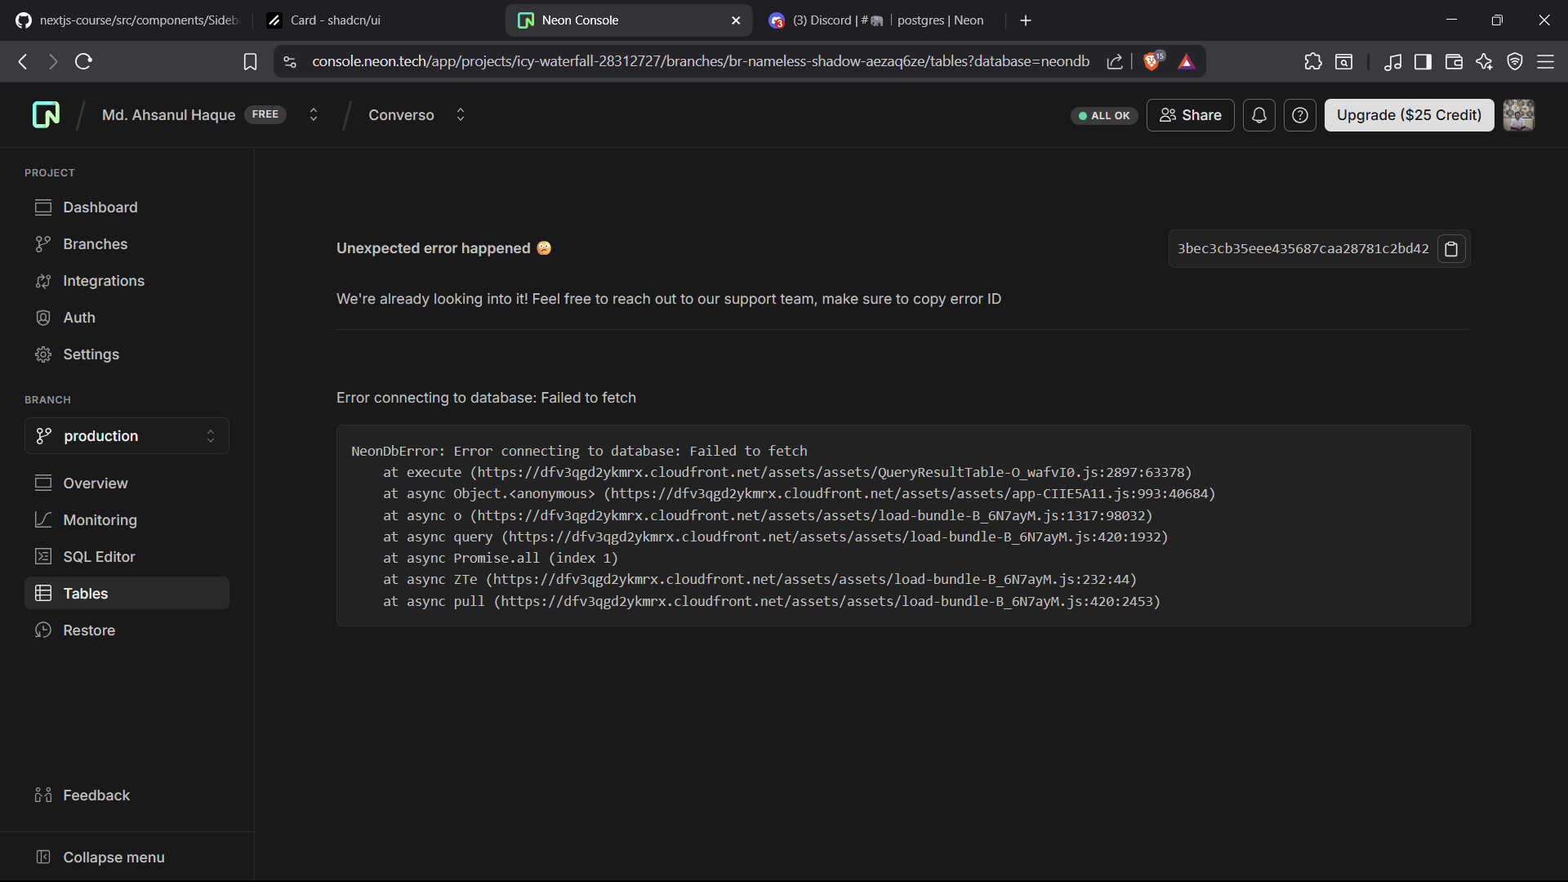Go back in browser history
Screen dimensions: 1568x882
click(23, 61)
